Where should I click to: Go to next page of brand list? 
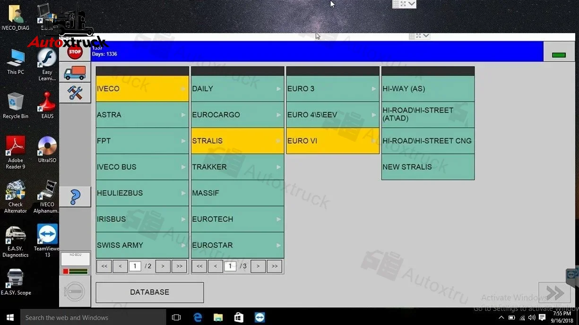click(x=163, y=266)
